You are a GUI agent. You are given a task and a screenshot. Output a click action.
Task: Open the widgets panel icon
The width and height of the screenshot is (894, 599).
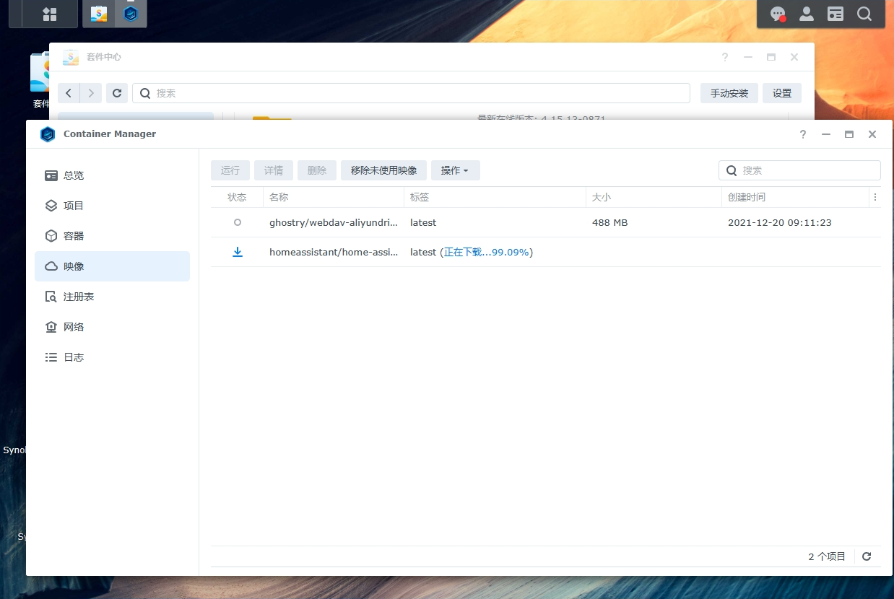tap(836, 14)
